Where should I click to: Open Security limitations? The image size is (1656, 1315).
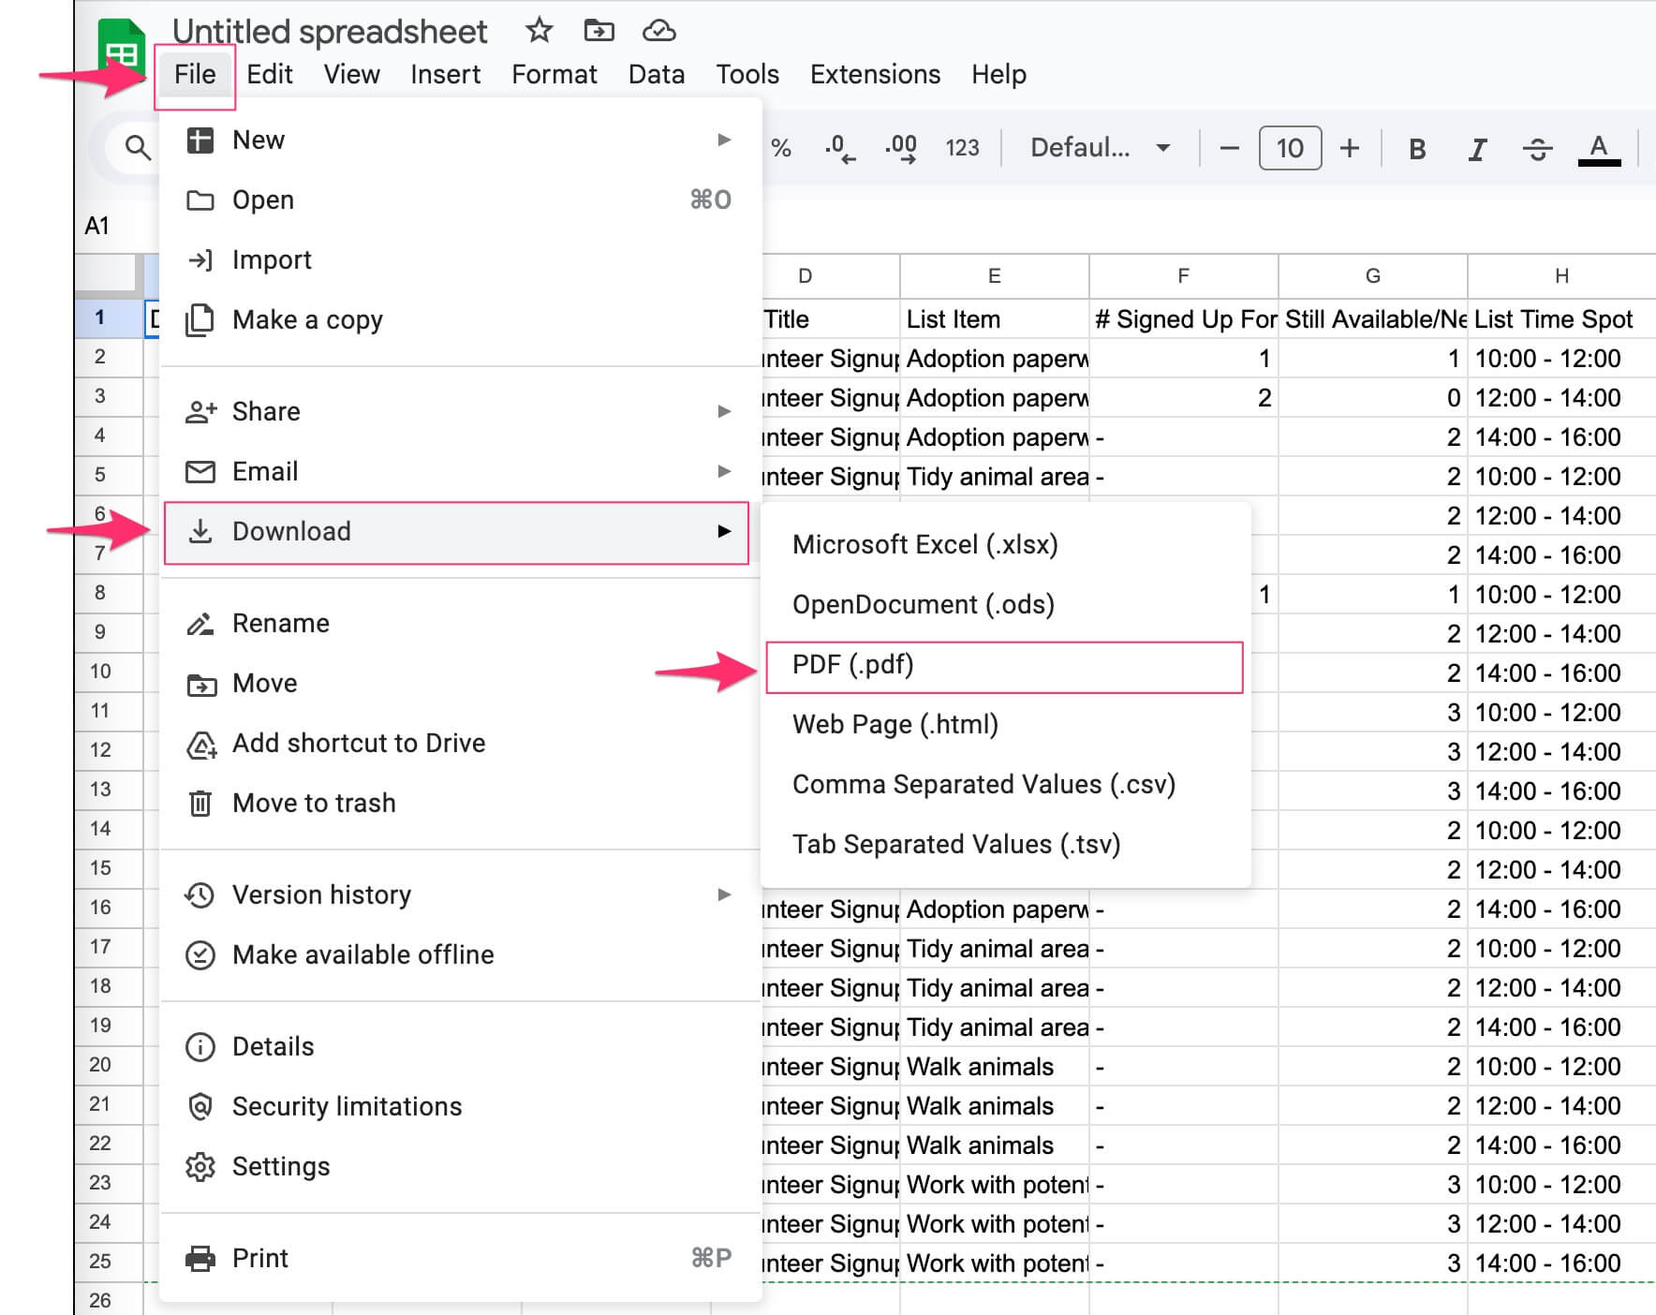click(x=459, y=1106)
